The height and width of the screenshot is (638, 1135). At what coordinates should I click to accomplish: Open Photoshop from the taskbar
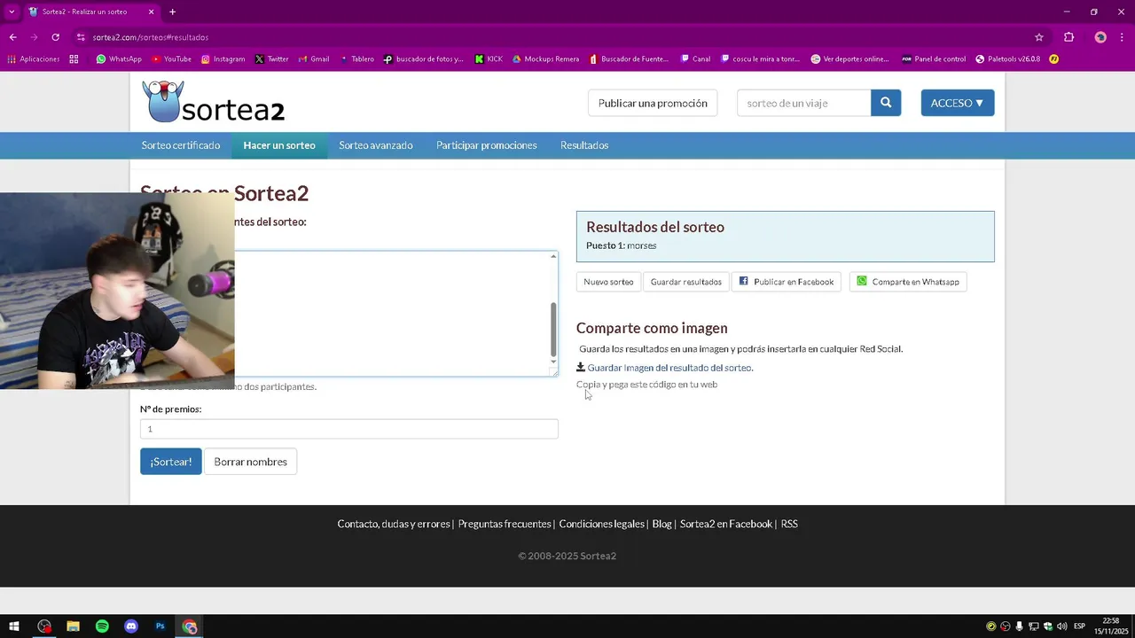[160, 626]
